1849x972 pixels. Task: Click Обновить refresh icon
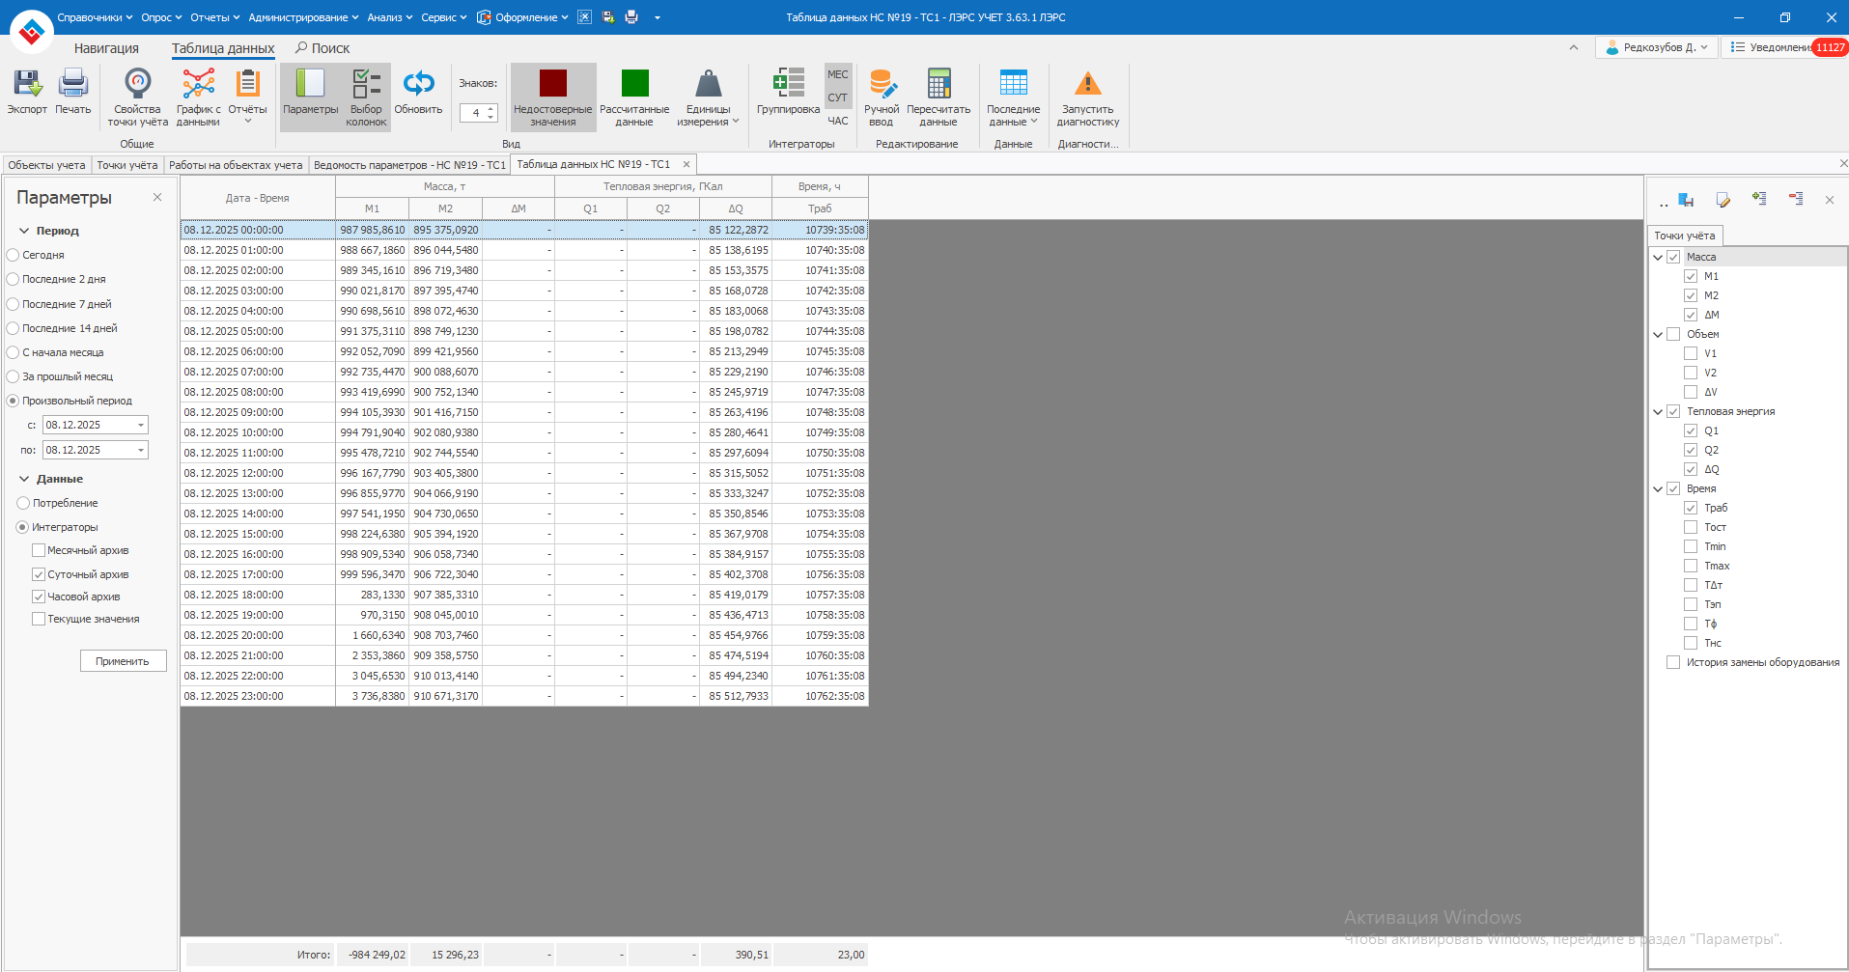click(418, 85)
